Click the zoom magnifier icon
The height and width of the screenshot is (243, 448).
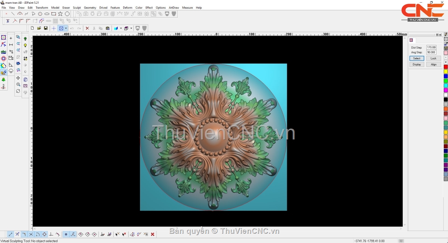18,84
